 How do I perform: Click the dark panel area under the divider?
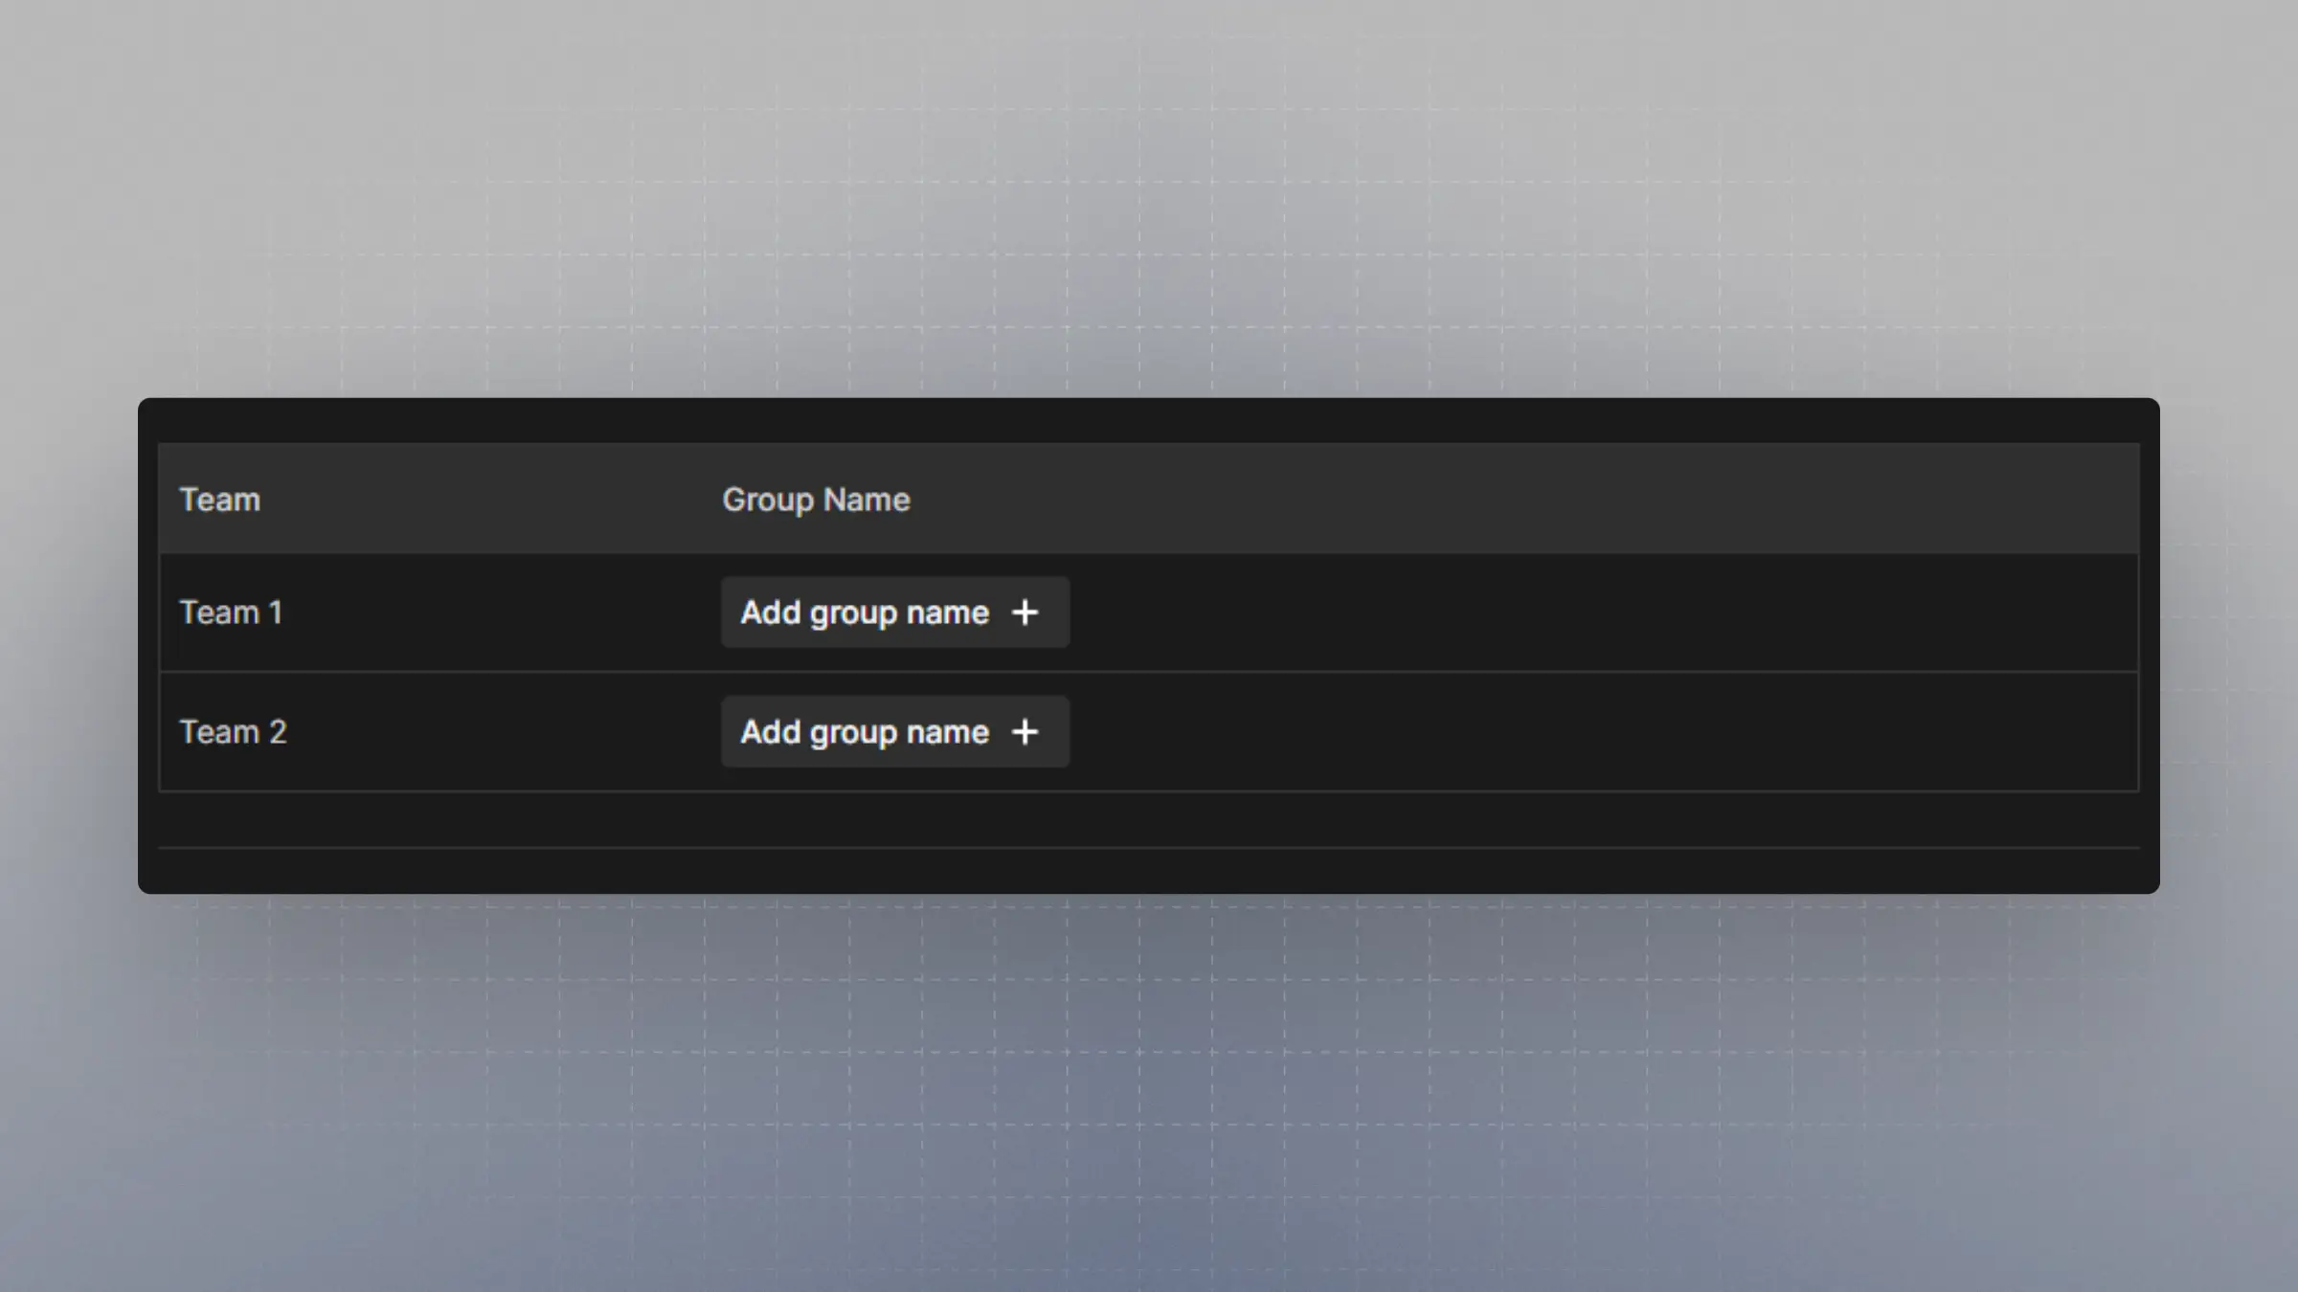point(1149,871)
